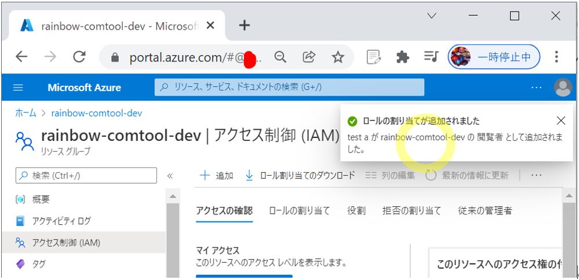Open the Azure hamburger portal menu

click(18, 88)
